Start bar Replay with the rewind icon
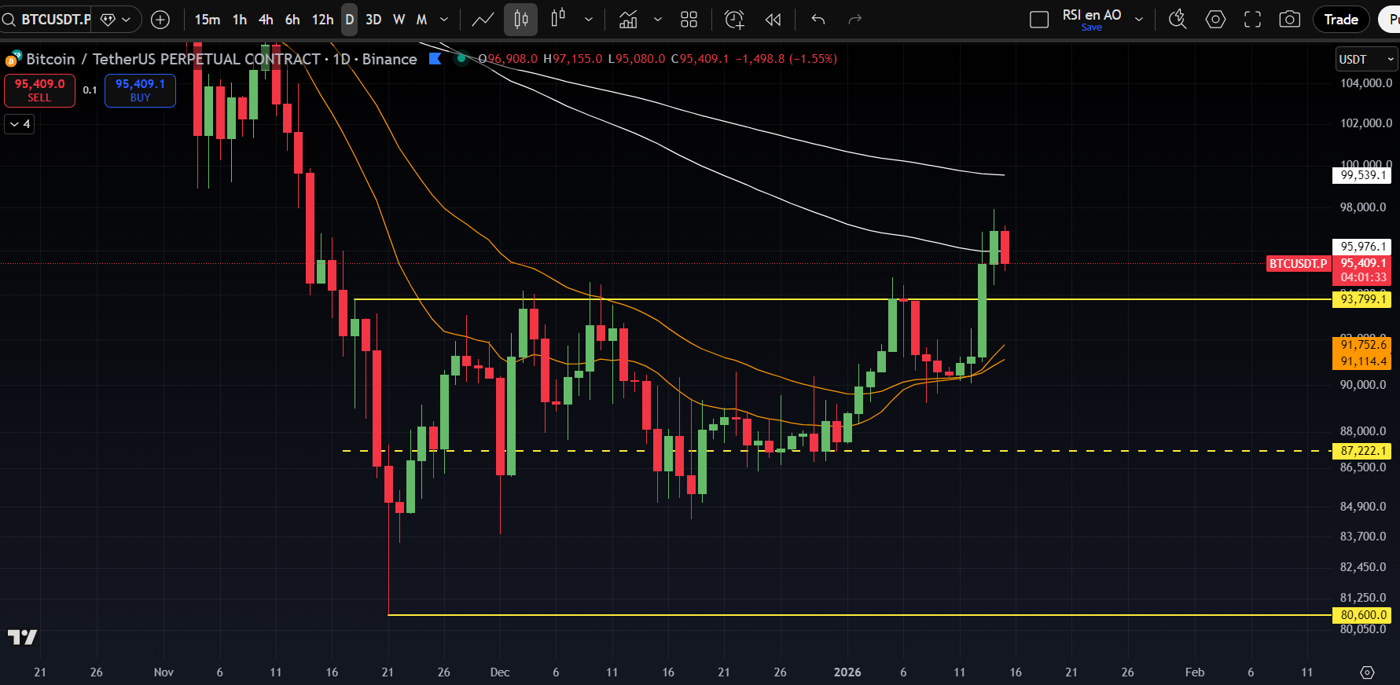 click(x=773, y=20)
